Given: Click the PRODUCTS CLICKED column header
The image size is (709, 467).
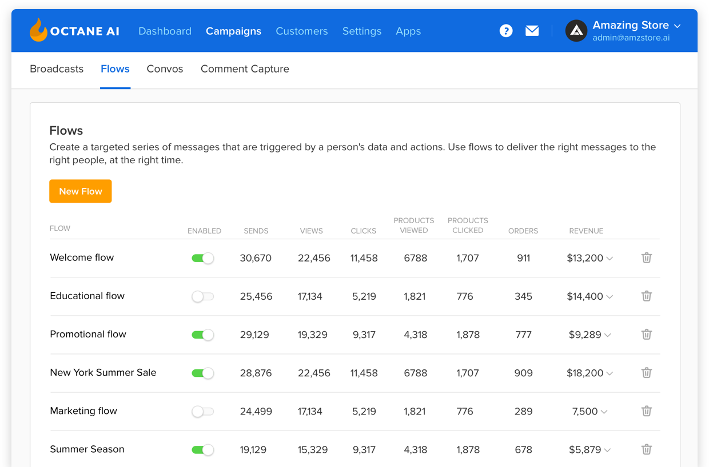Looking at the screenshot, I should click(468, 226).
